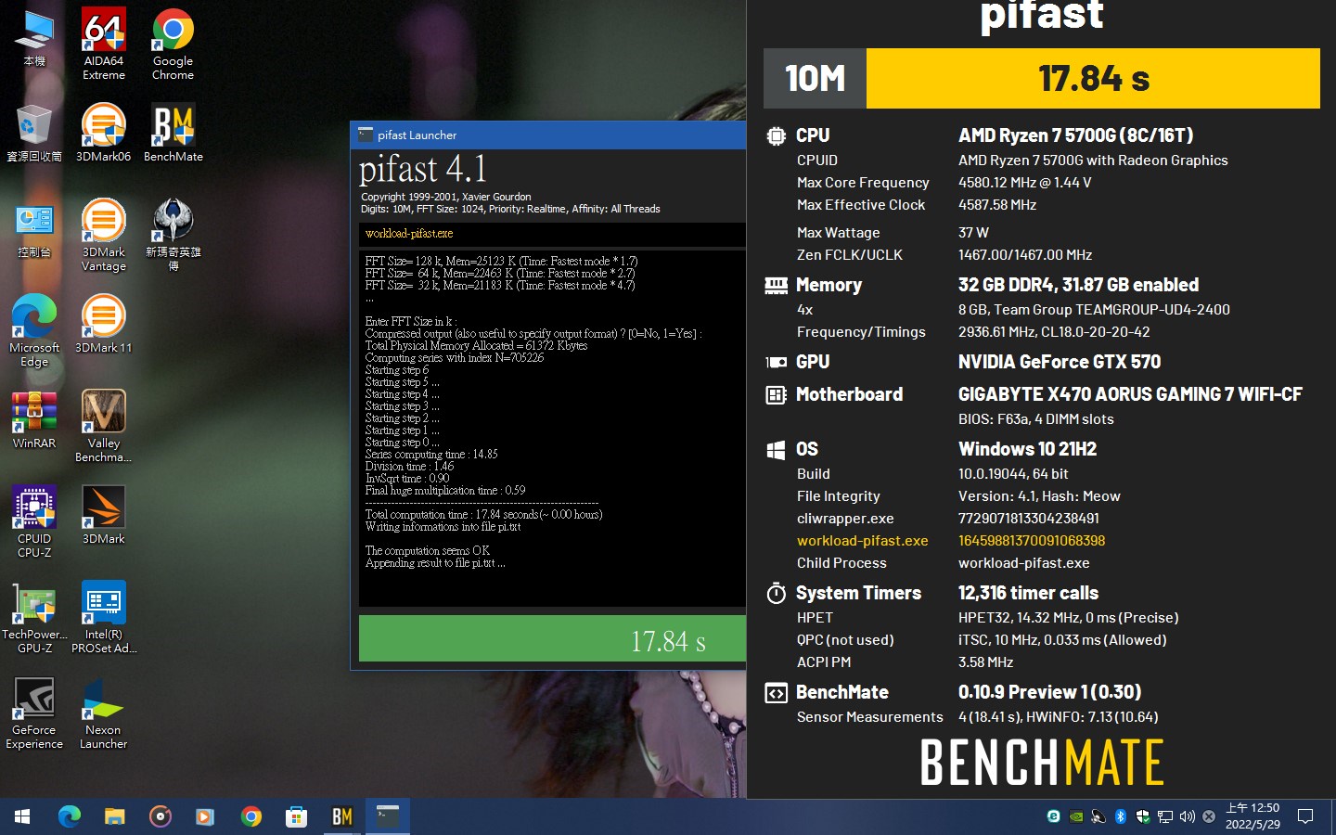Image resolution: width=1336 pixels, height=835 pixels.
Task: Open Microsoft Edge from the desktop
Action: coord(34,330)
